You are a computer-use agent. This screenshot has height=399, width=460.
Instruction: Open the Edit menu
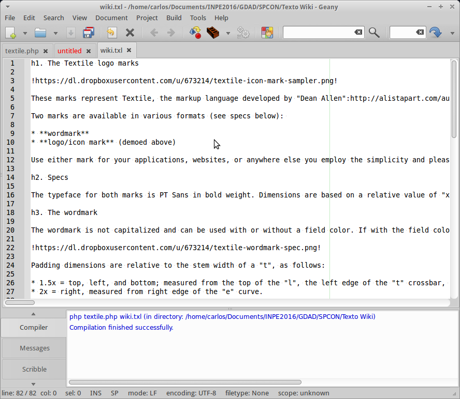coord(29,18)
